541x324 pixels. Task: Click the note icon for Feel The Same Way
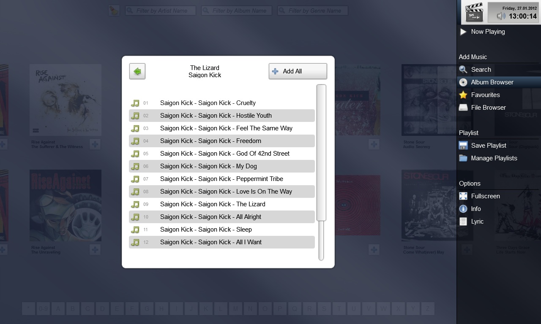135,128
